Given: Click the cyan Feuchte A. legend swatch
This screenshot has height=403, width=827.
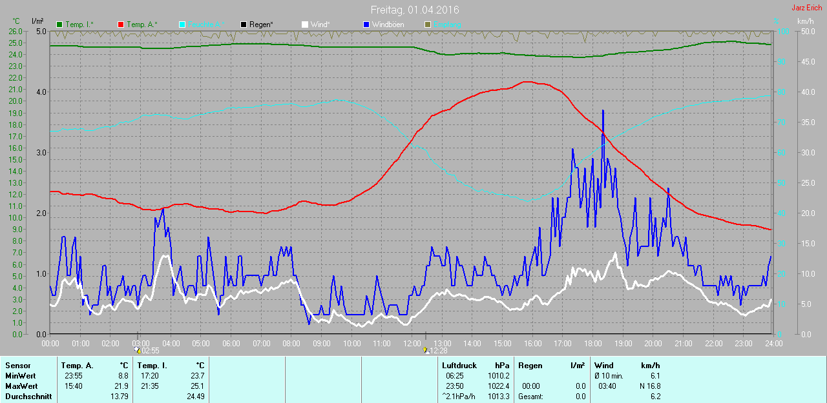Looking at the screenshot, I should coord(182,25).
